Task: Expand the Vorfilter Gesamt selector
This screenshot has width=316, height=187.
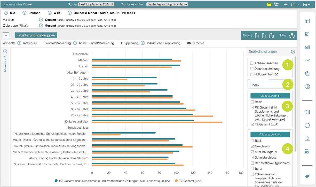Action: point(41,20)
